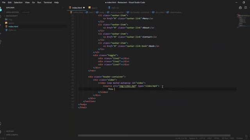The width and height of the screenshot is (250, 140).
Task: Click the line and column indicator in status bar
Action: 181,138
